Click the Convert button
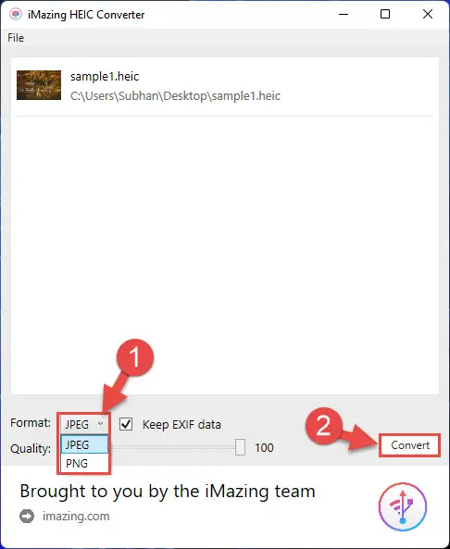This screenshot has width=450, height=549. click(410, 445)
